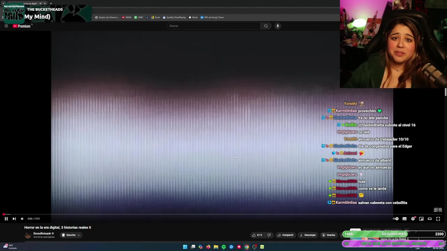Mute the tab via speaker icon
Image resolution: width=447 pixels, height=251 pixels.
click(40, 3)
